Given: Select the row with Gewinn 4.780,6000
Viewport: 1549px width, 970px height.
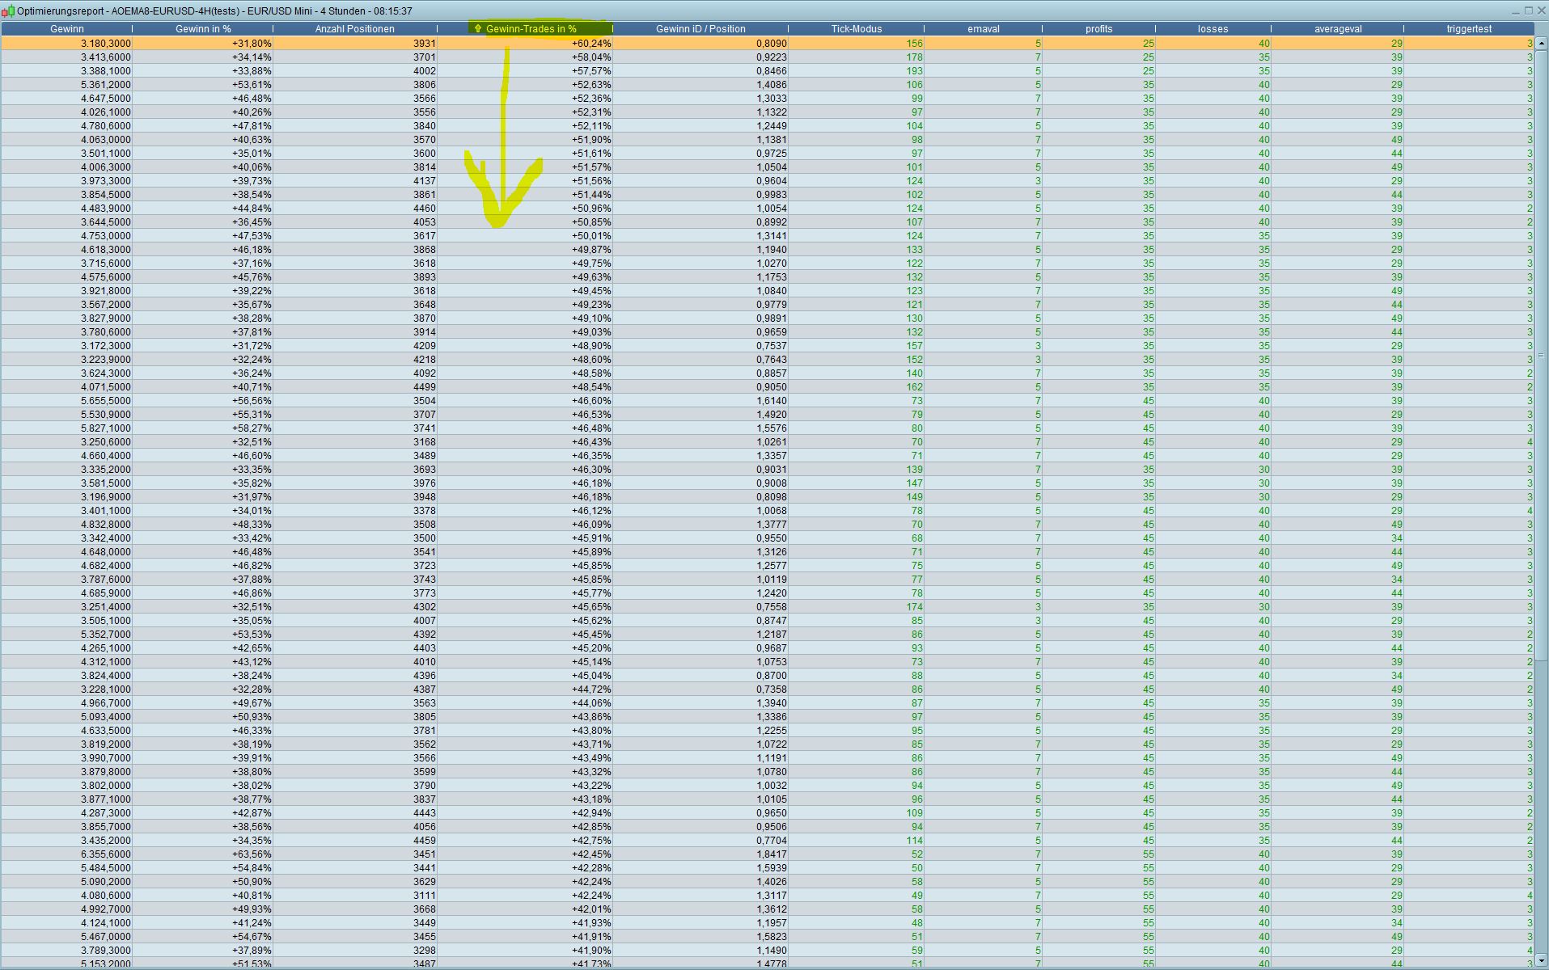Looking at the screenshot, I should click(x=767, y=126).
